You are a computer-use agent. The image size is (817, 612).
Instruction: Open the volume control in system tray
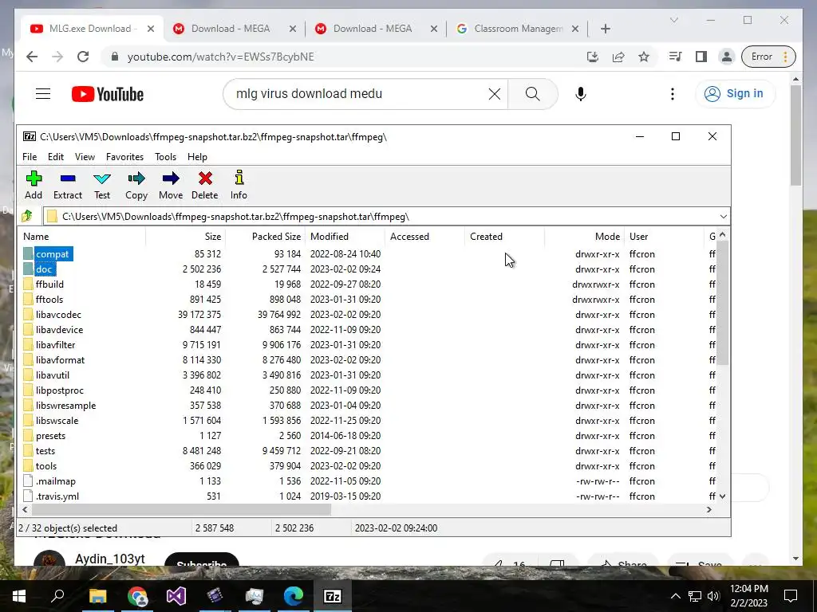click(713, 596)
